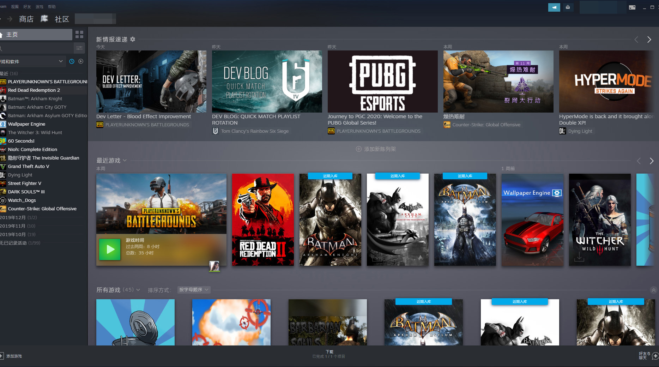Screen dimensions: 659x367
Task: Open news feed settings gear
Action: pos(133,39)
